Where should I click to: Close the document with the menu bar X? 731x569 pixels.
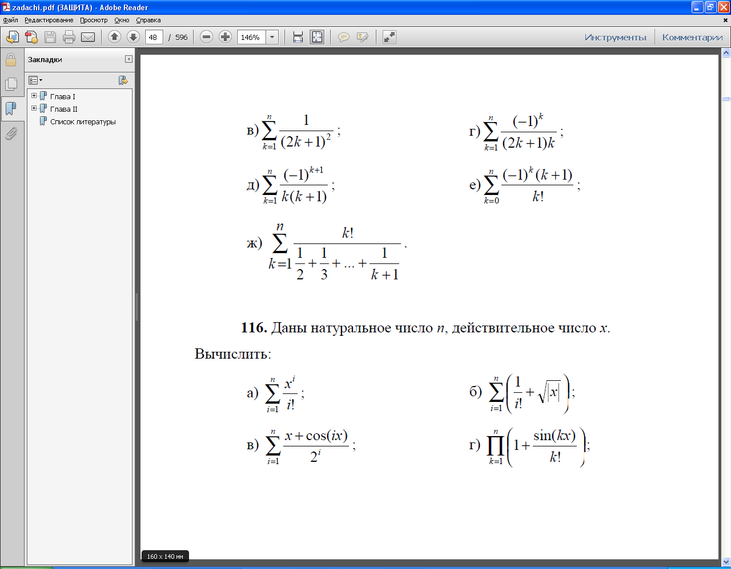pyautogui.click(x=726, y=21)
